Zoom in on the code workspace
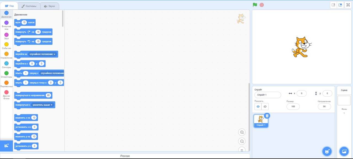 coord(242,132)
